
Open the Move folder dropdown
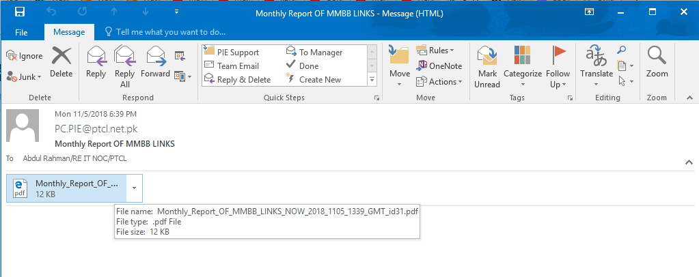pyautogui.click(x=400, y=67)
